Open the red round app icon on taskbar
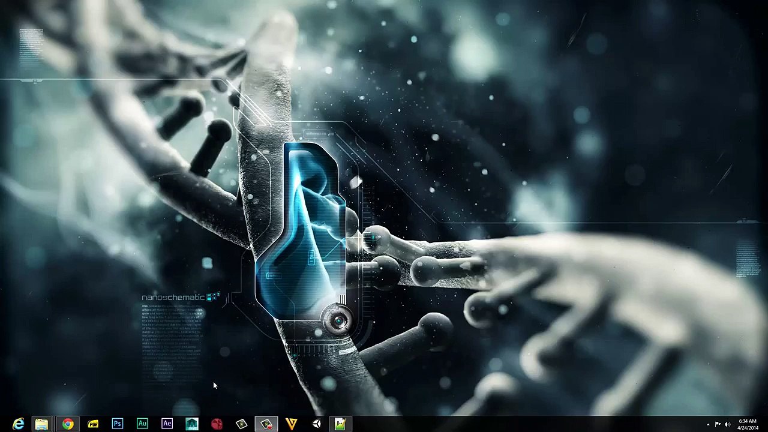Viewport: 768px width, 432px height. point(217,424)
